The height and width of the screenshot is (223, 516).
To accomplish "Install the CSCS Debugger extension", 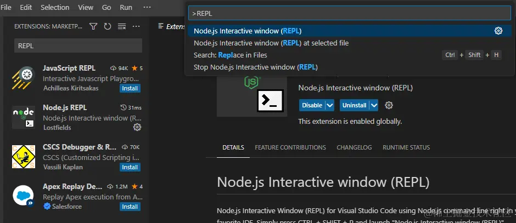I will tap(130, 167).
